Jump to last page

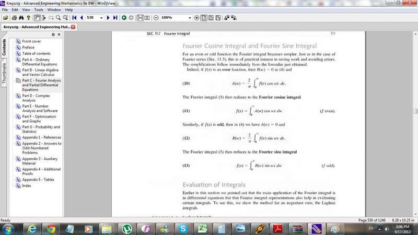pyautogui.click(x=115, y=18)
